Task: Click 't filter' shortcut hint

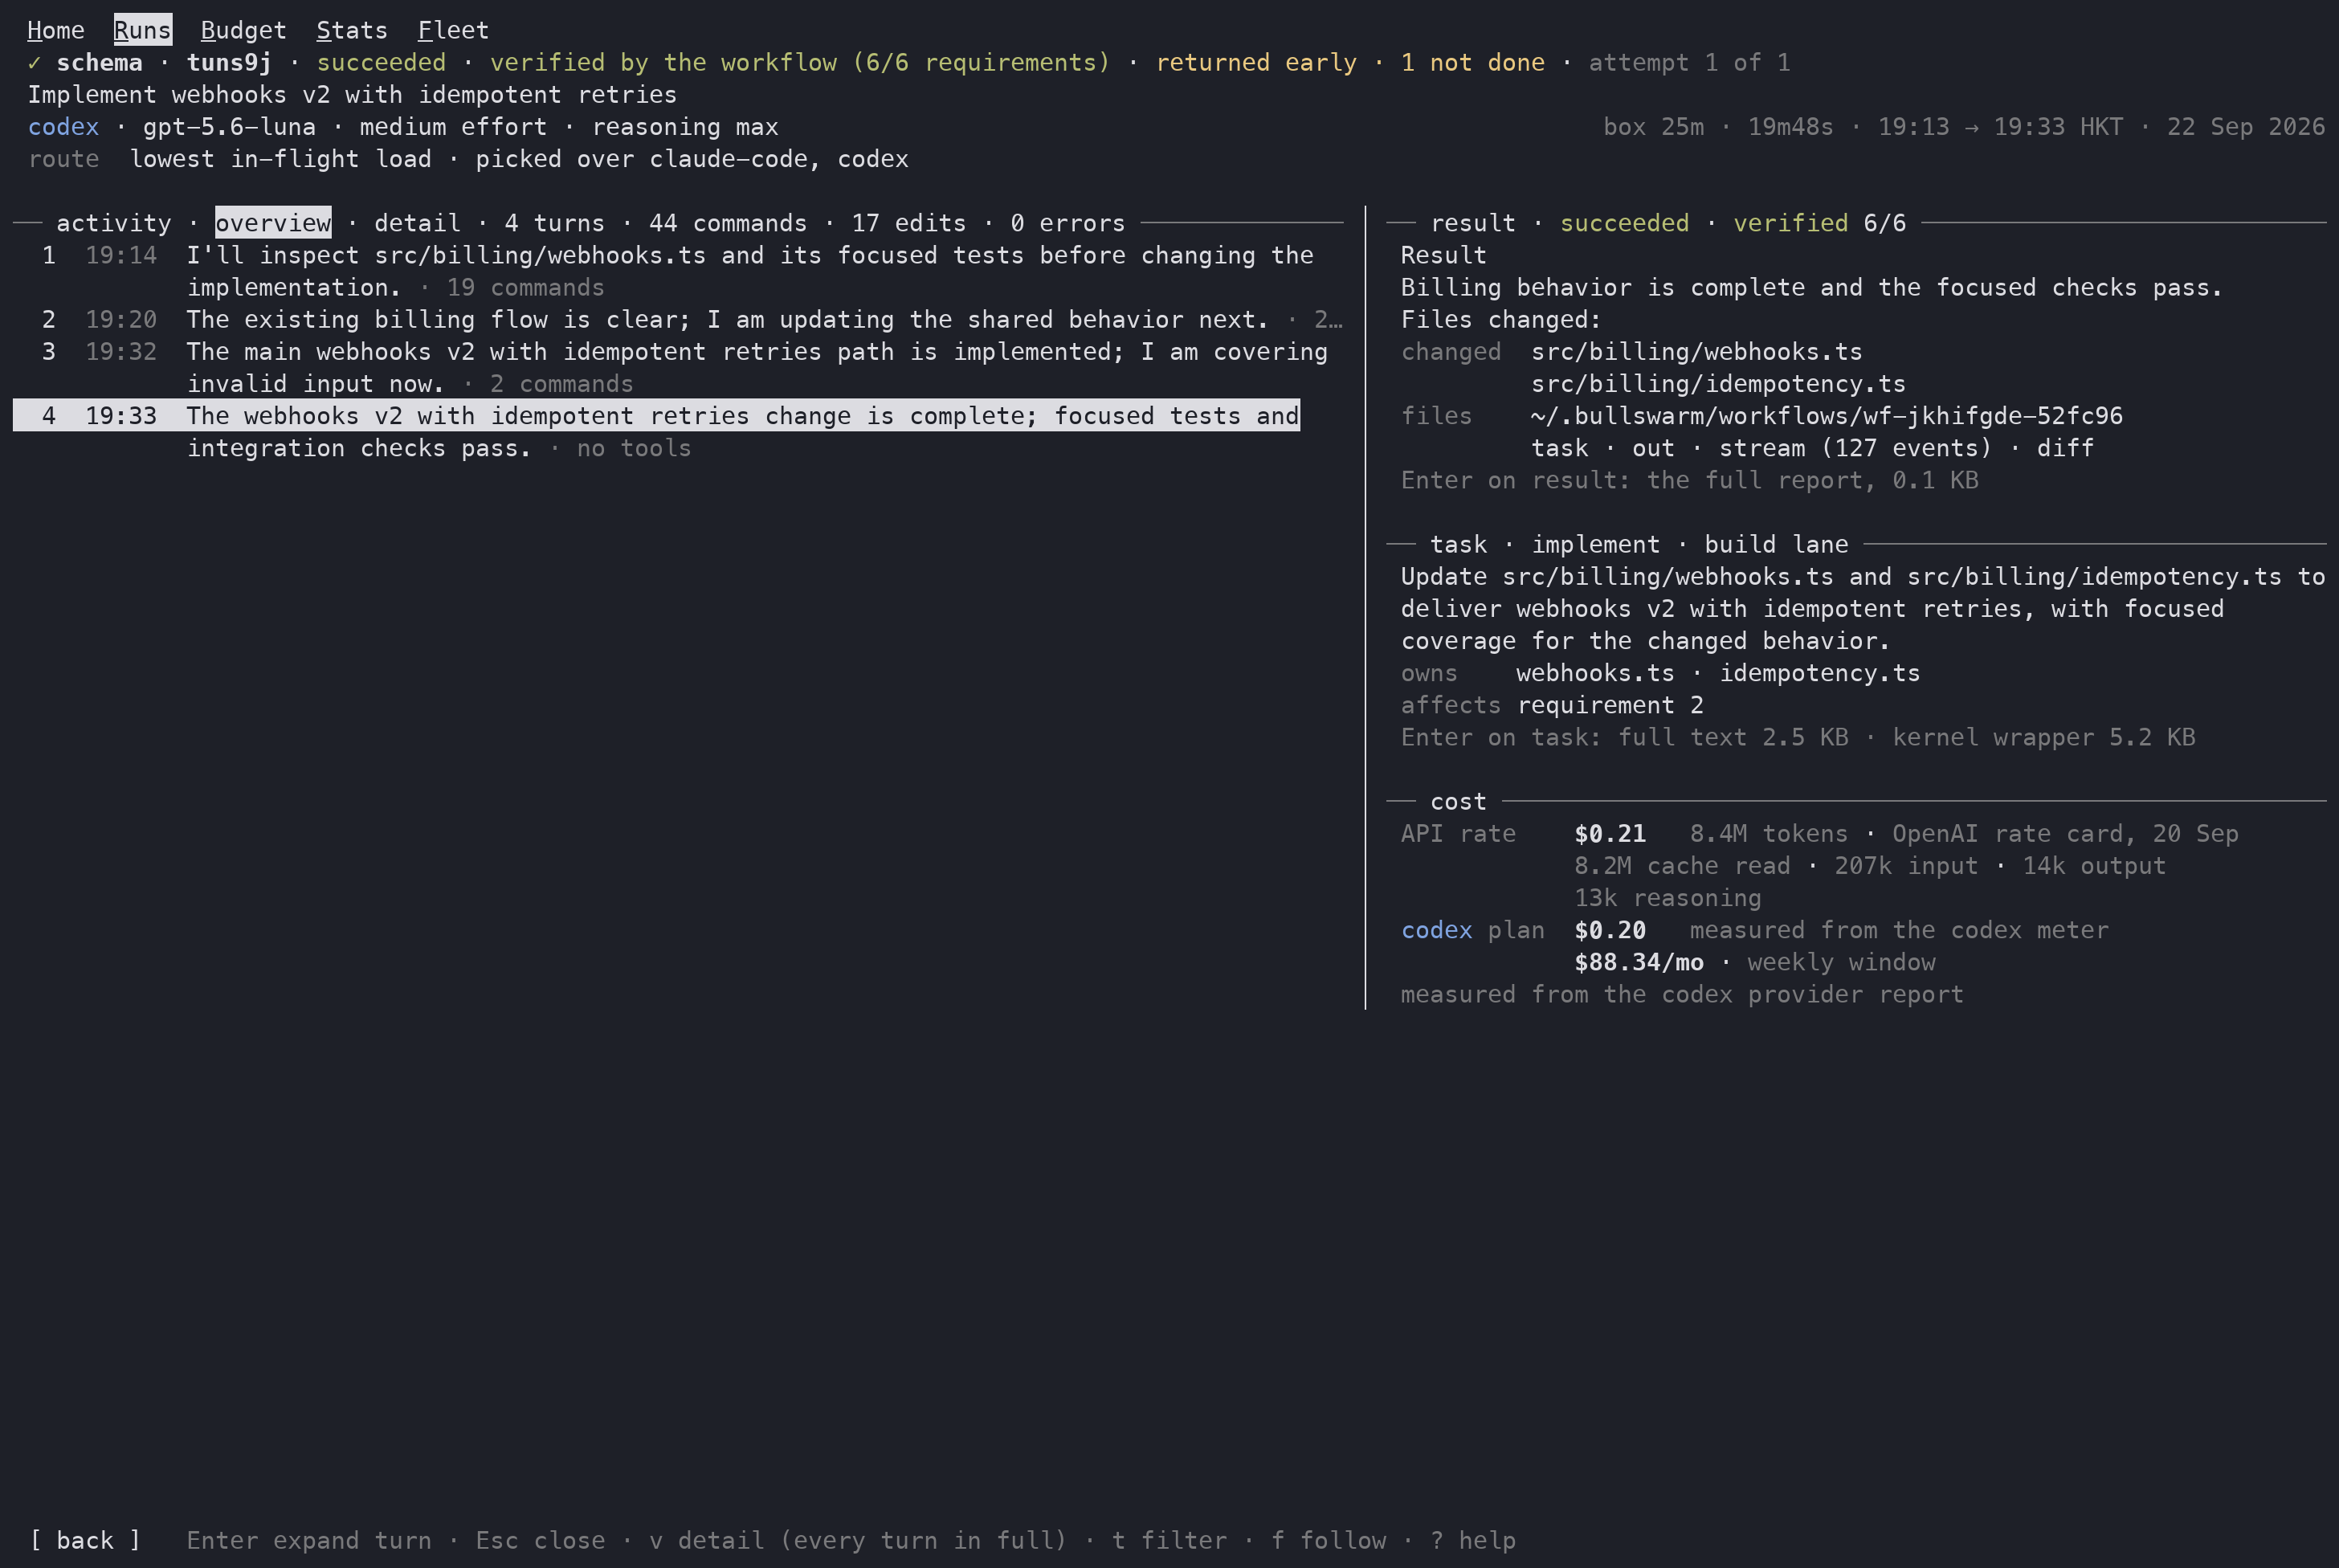Action: (1169, 1540)
